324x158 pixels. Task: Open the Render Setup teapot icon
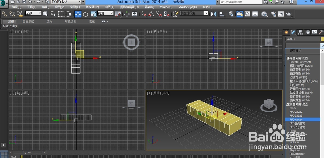pos(273,14)
